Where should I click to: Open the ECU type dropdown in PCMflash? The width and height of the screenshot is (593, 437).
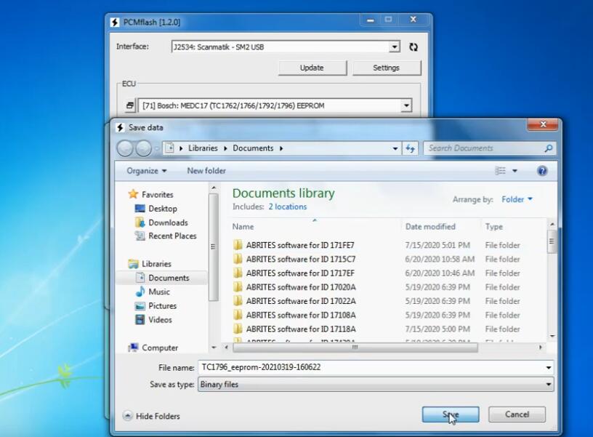click(406, 105)
